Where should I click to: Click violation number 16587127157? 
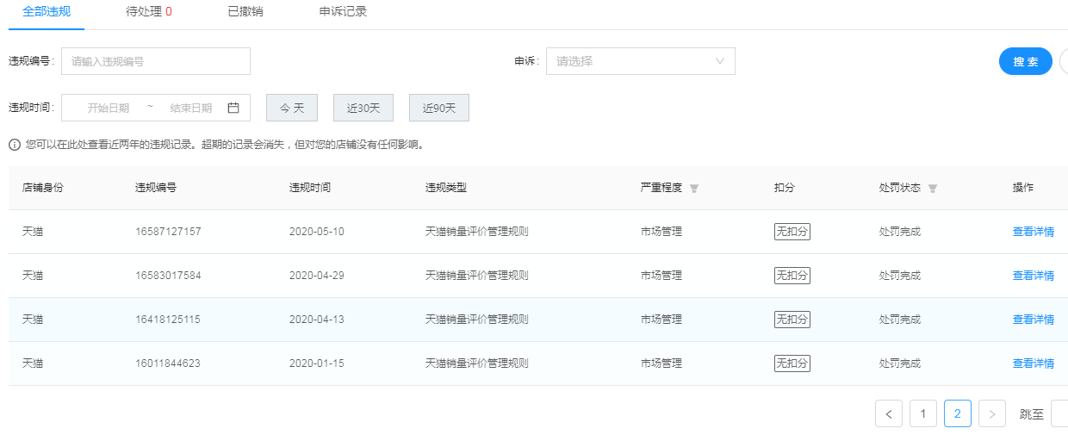tap(168, 232)
